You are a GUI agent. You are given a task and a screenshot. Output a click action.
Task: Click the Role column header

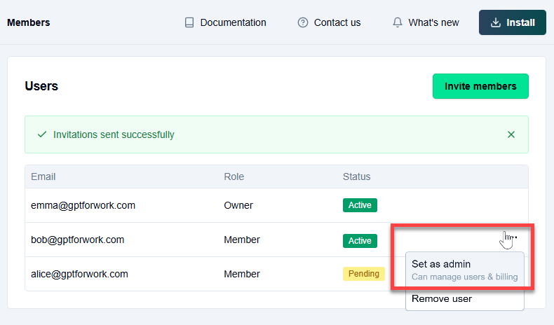[x=235, y=177]
